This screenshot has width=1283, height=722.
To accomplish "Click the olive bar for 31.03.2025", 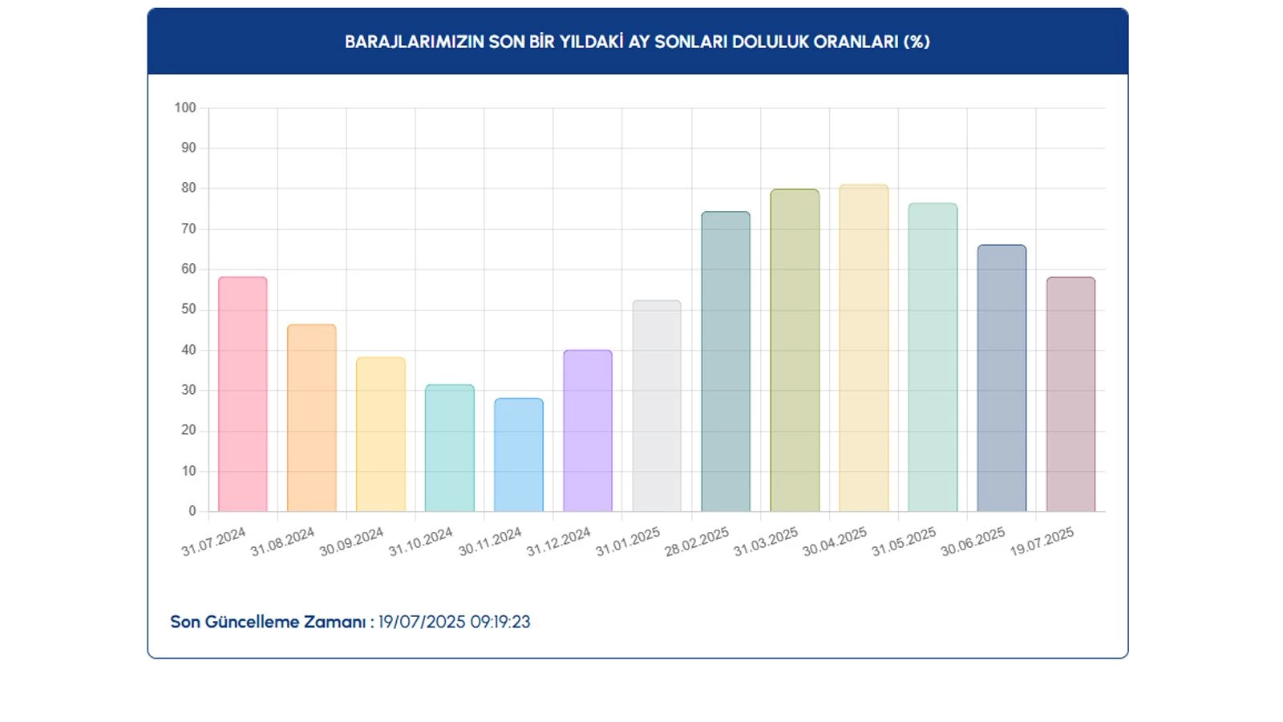I will pos(795,351).
